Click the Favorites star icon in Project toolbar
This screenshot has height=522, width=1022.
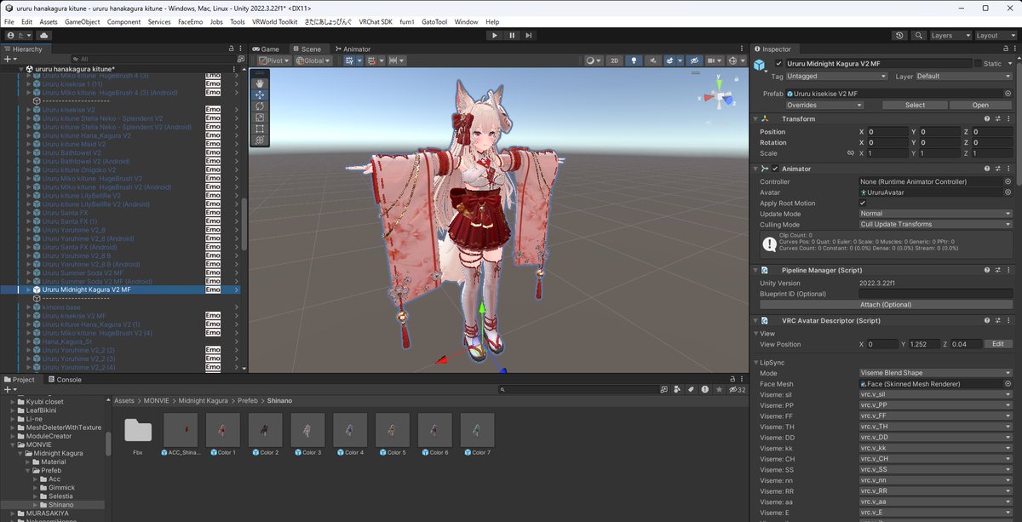click(x=720, y=389)
